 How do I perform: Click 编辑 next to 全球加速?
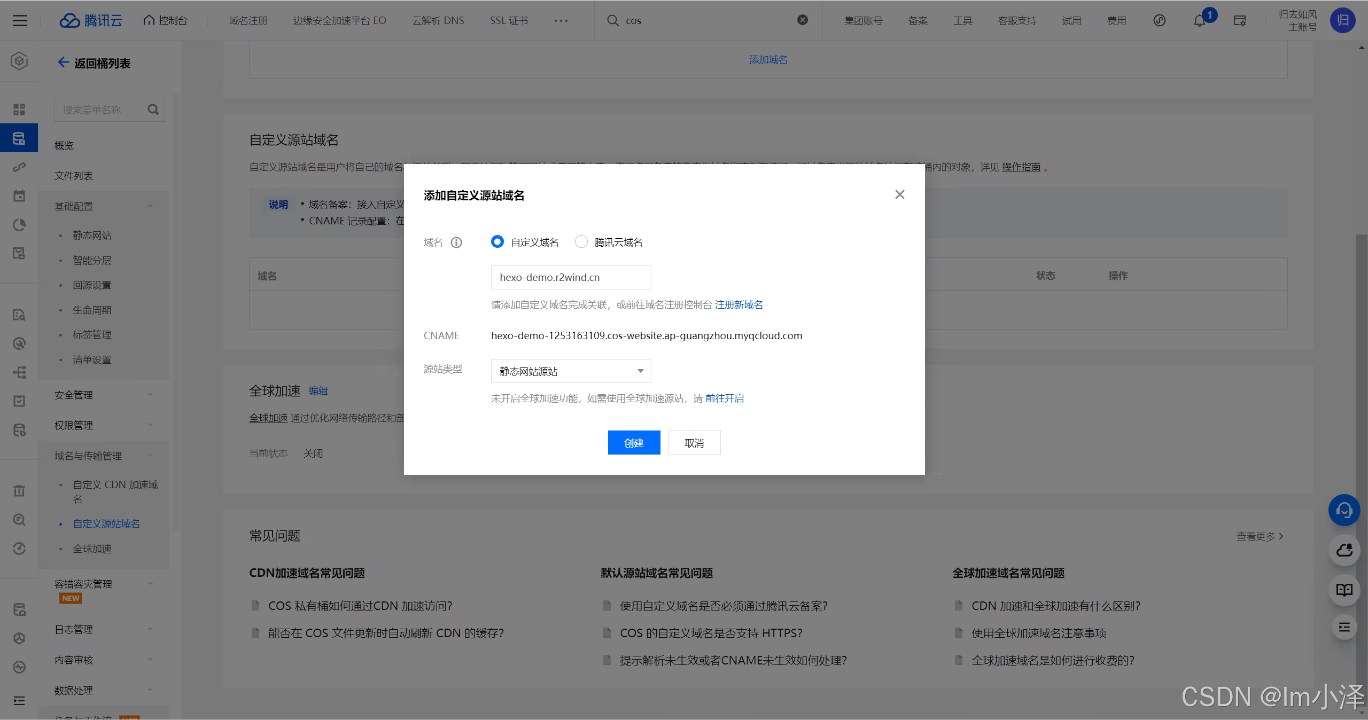coord(318,391)
